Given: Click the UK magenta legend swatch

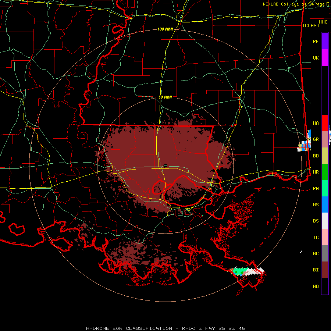Looking at the screenshot, I should pos(325,58).
